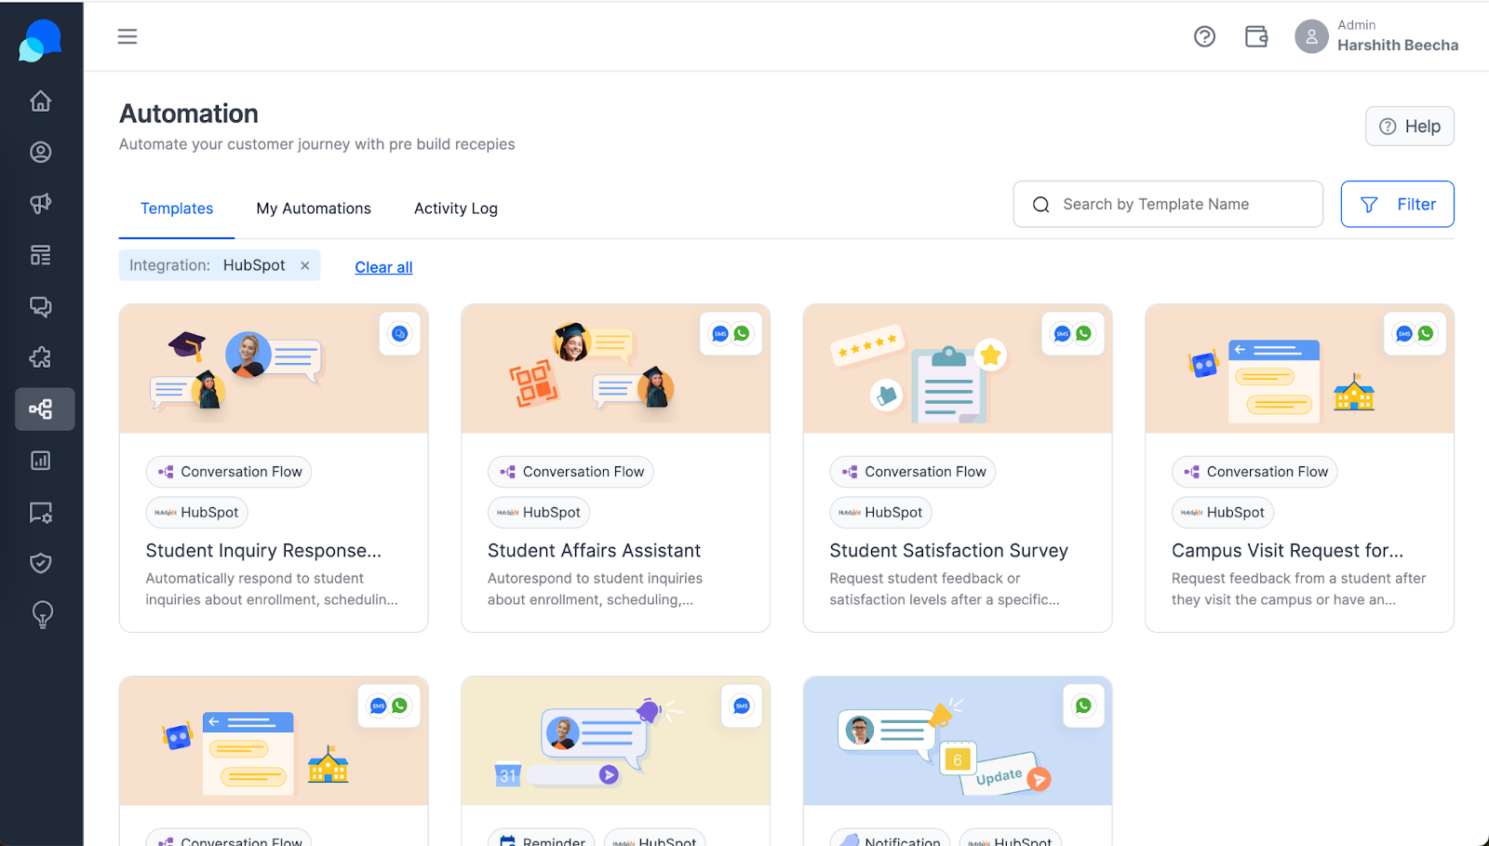The width and height of the screenshot is (1489, 846).
Task: Click the Student Inquiry Response... title
Action: click(x=263, y=551)
